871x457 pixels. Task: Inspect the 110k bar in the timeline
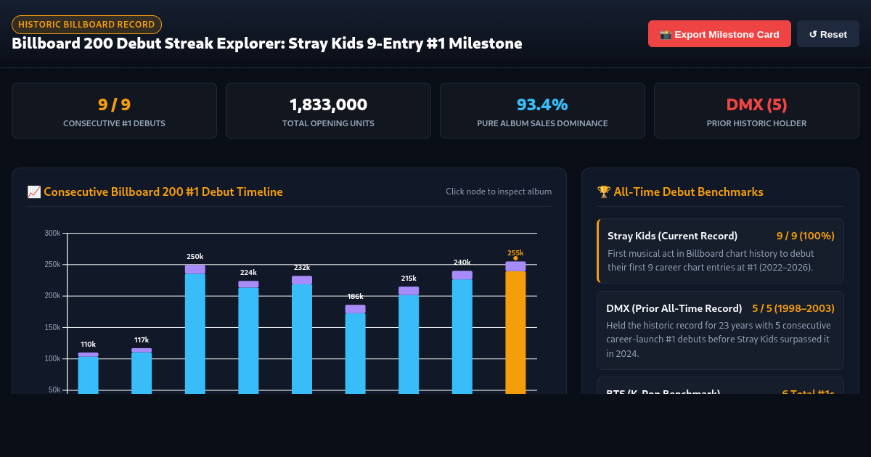click(x=88, y=374)
